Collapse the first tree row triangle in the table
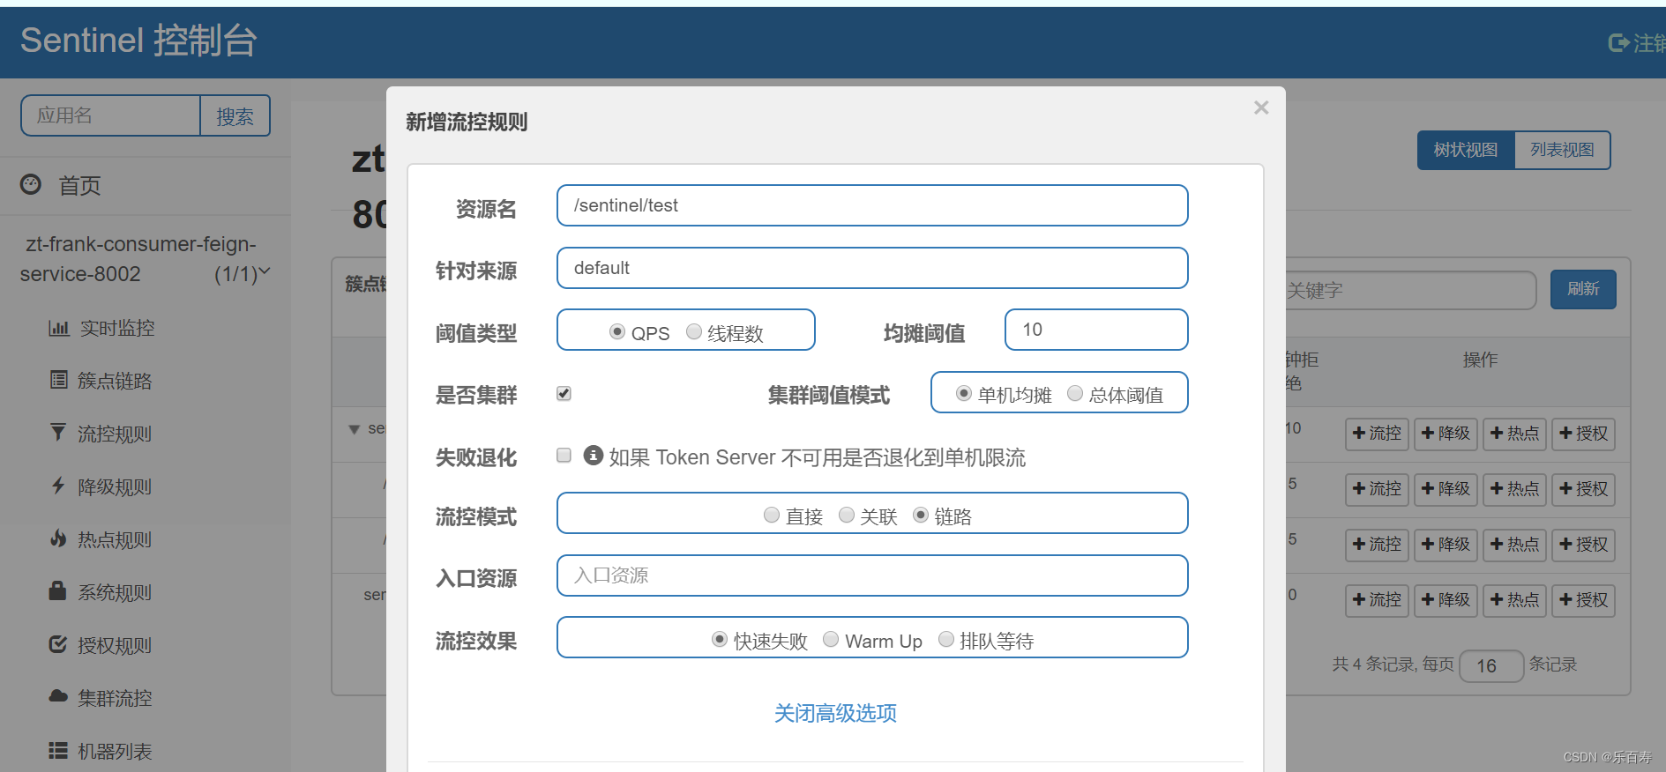This screenshot has width=1666, height=772. (x=354, y=429)
